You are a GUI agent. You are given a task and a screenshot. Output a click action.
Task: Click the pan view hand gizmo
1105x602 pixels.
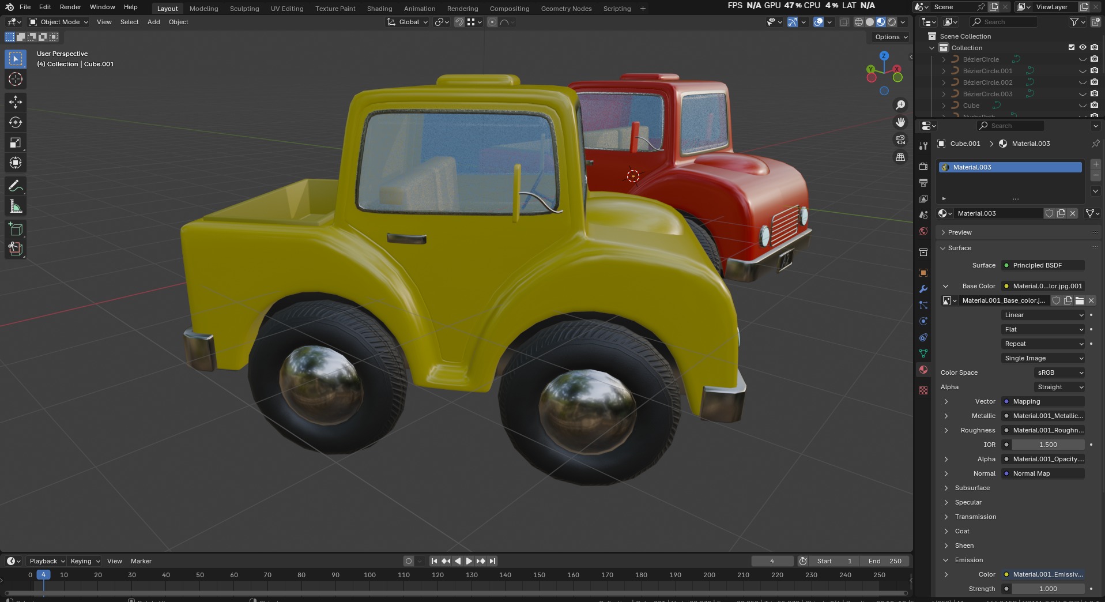900,122
